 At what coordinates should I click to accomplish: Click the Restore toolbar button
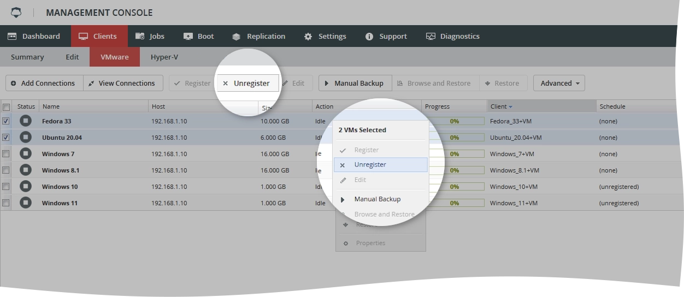(503, 83)
